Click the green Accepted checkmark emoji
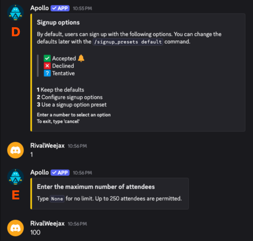 pos(47,58)
